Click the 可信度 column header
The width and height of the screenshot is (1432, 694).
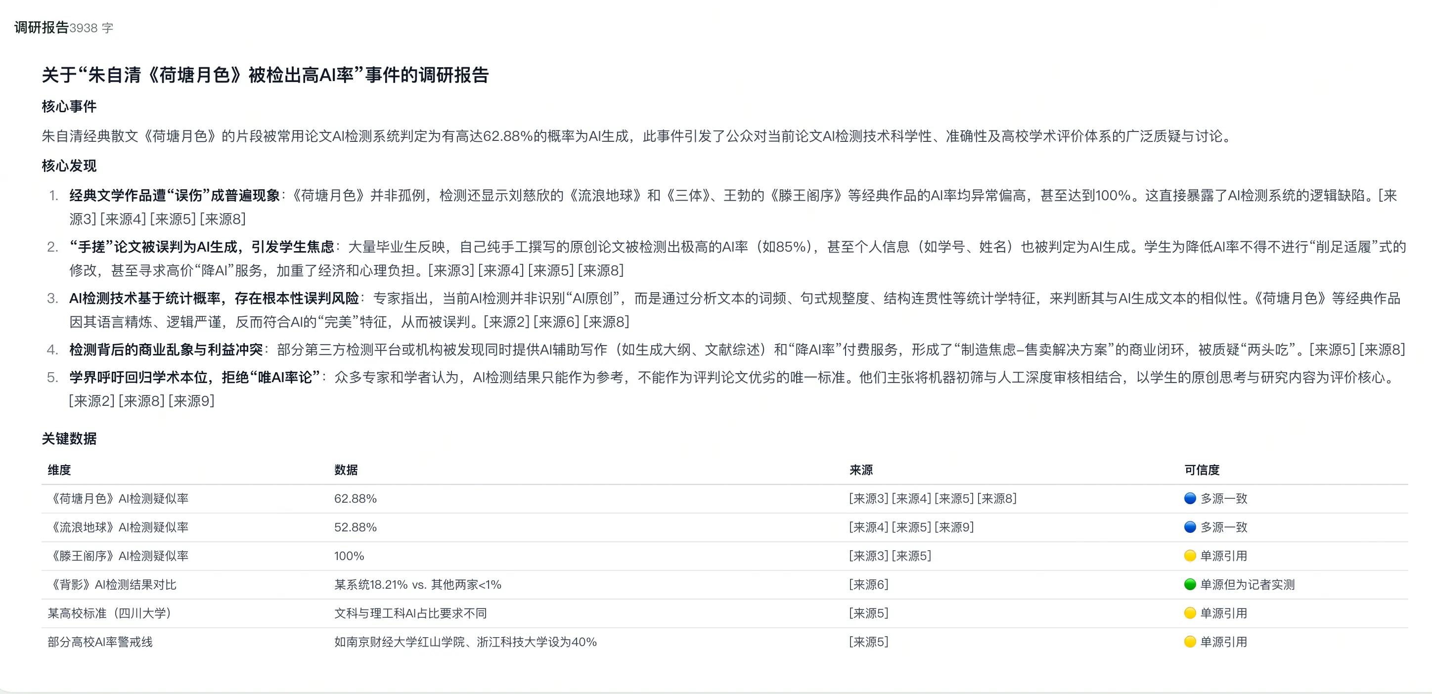coord(1202,470)
